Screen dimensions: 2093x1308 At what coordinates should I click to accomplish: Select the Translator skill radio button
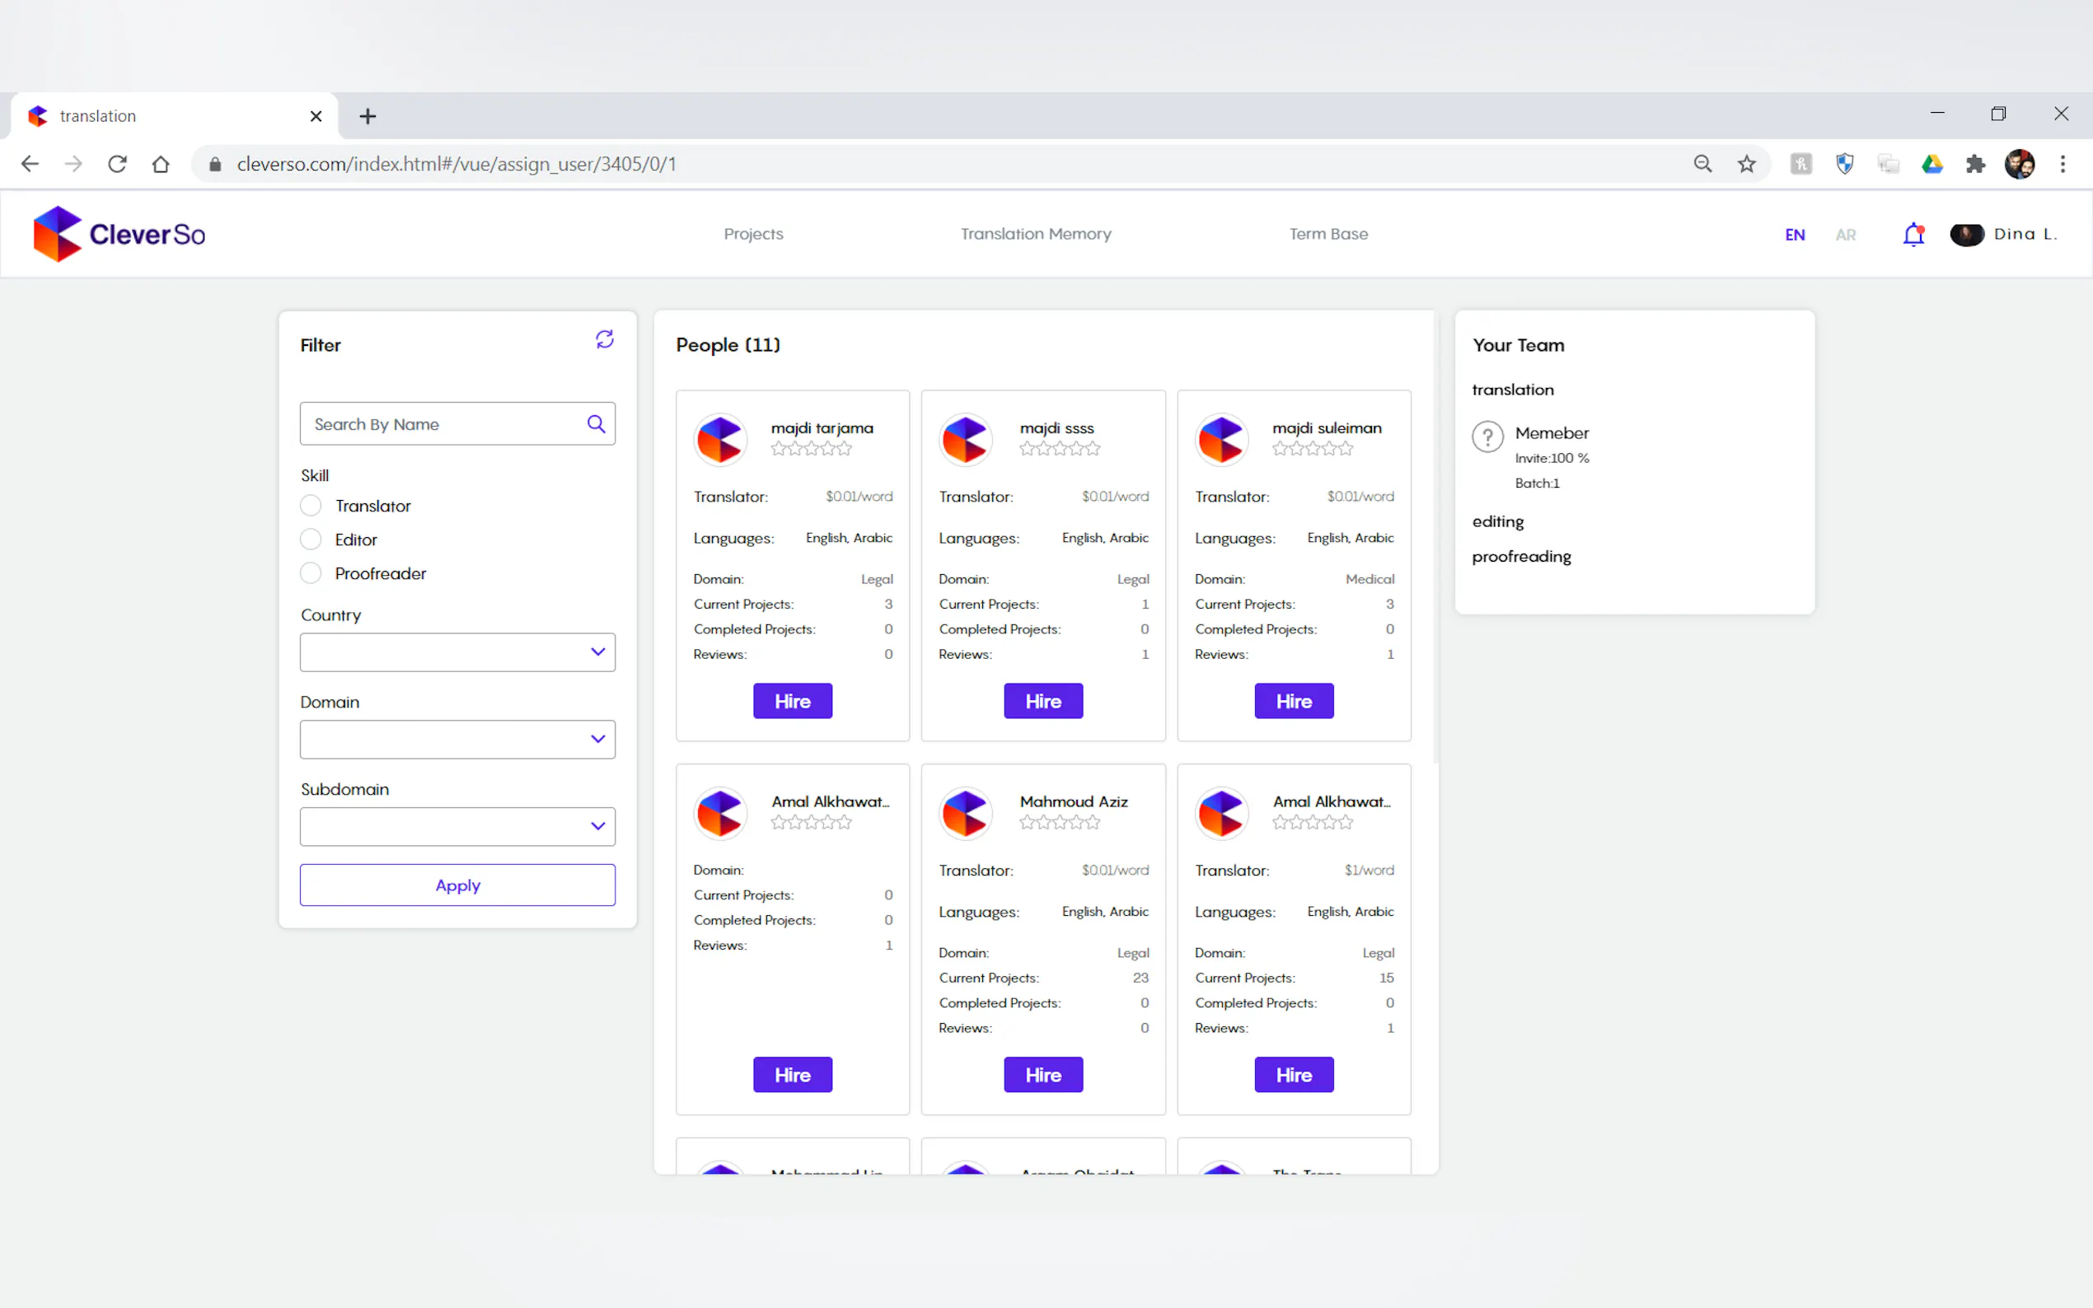[x=311, y=505]
